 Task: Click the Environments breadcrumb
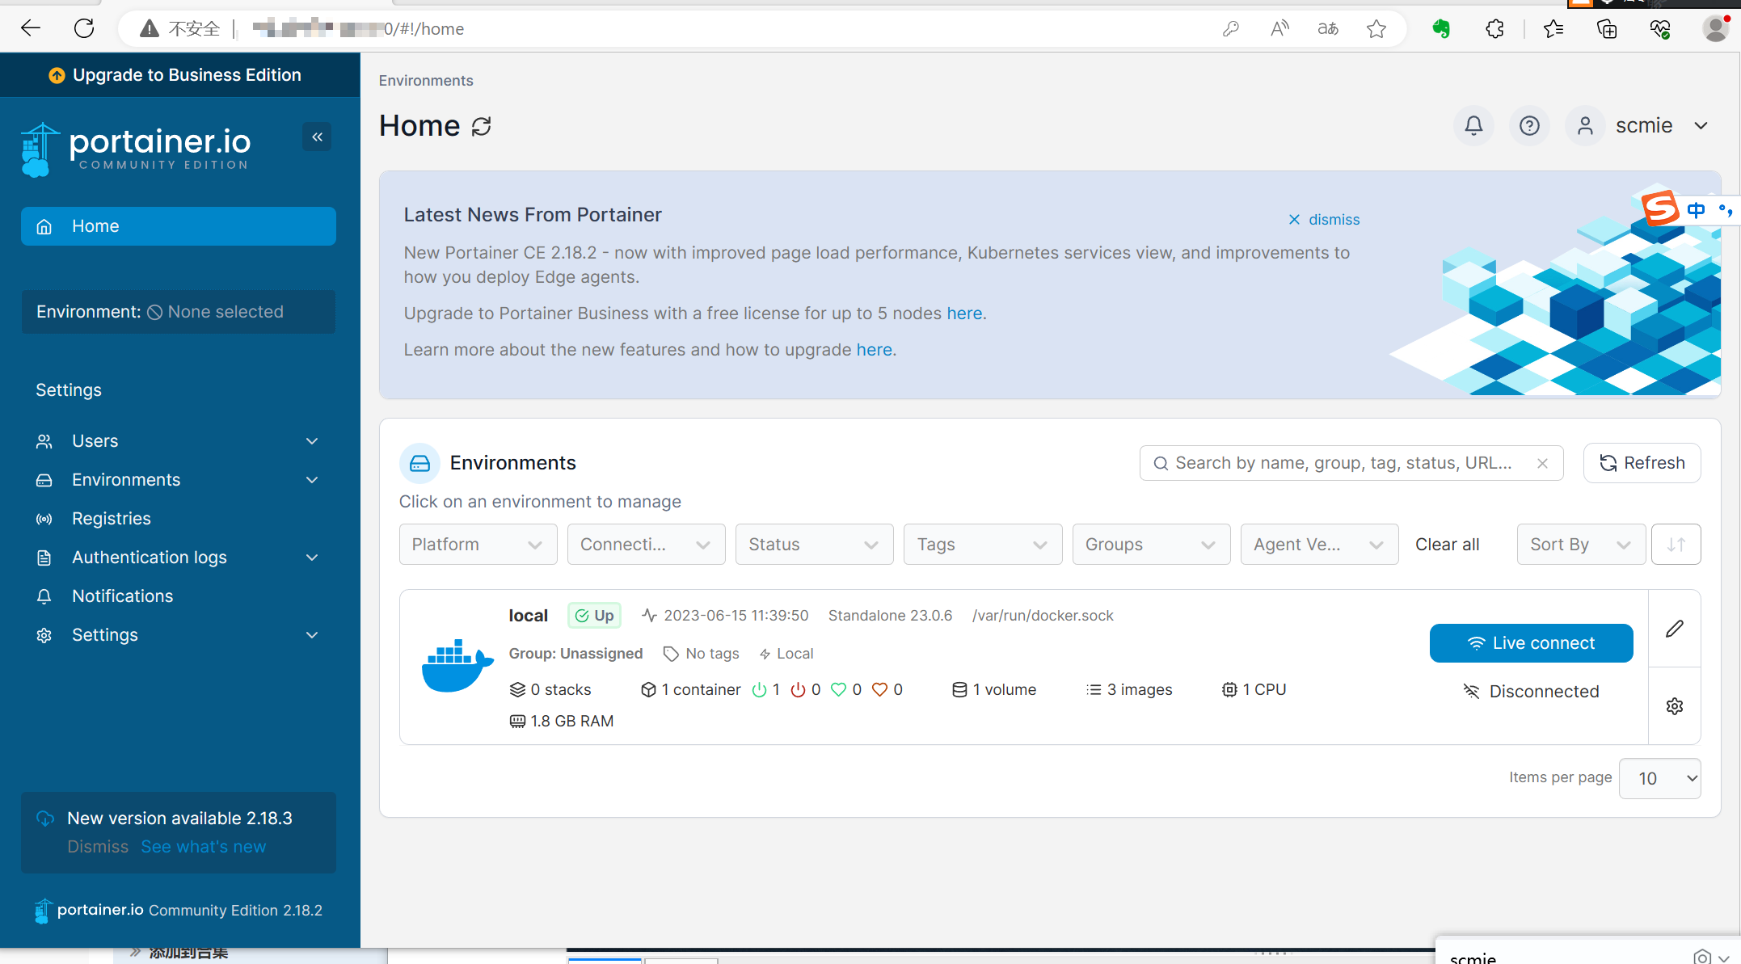426,81
